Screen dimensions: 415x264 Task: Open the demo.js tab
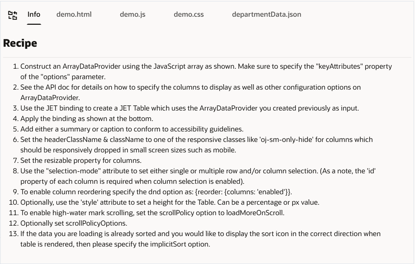coord(133,15)
